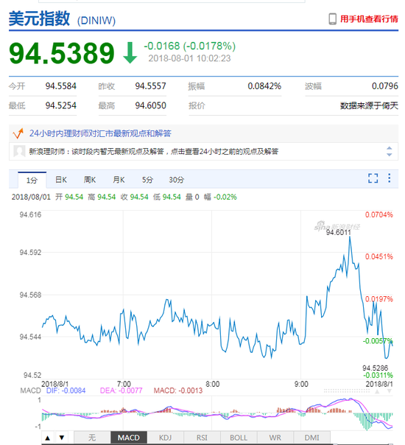Click the DIF: -0.0084 readout

pyautogui.click(x=66, y=390)
